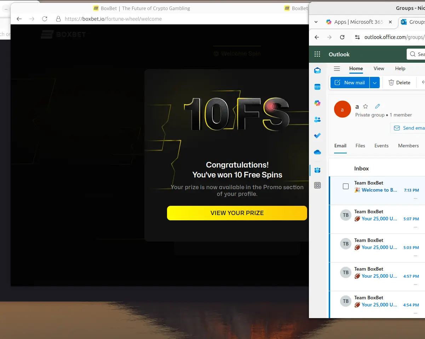Go back in the Outlook browser window
The image size is (425, 339).
pyautogui.click(x=317, y=37)
